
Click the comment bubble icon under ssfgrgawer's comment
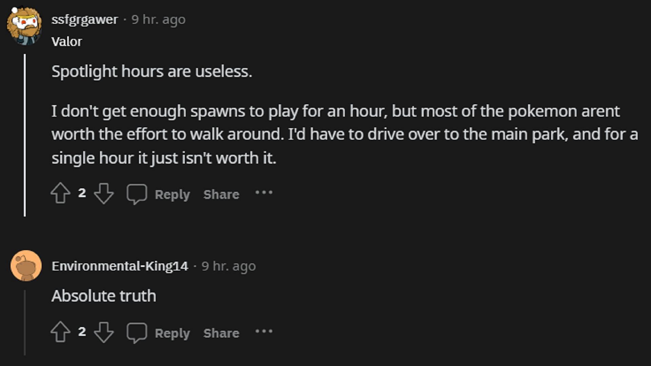point(137,194)
